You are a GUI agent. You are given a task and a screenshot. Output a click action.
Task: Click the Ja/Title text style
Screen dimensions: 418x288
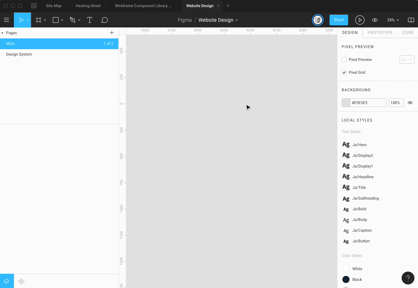click(x=359, y=187)
